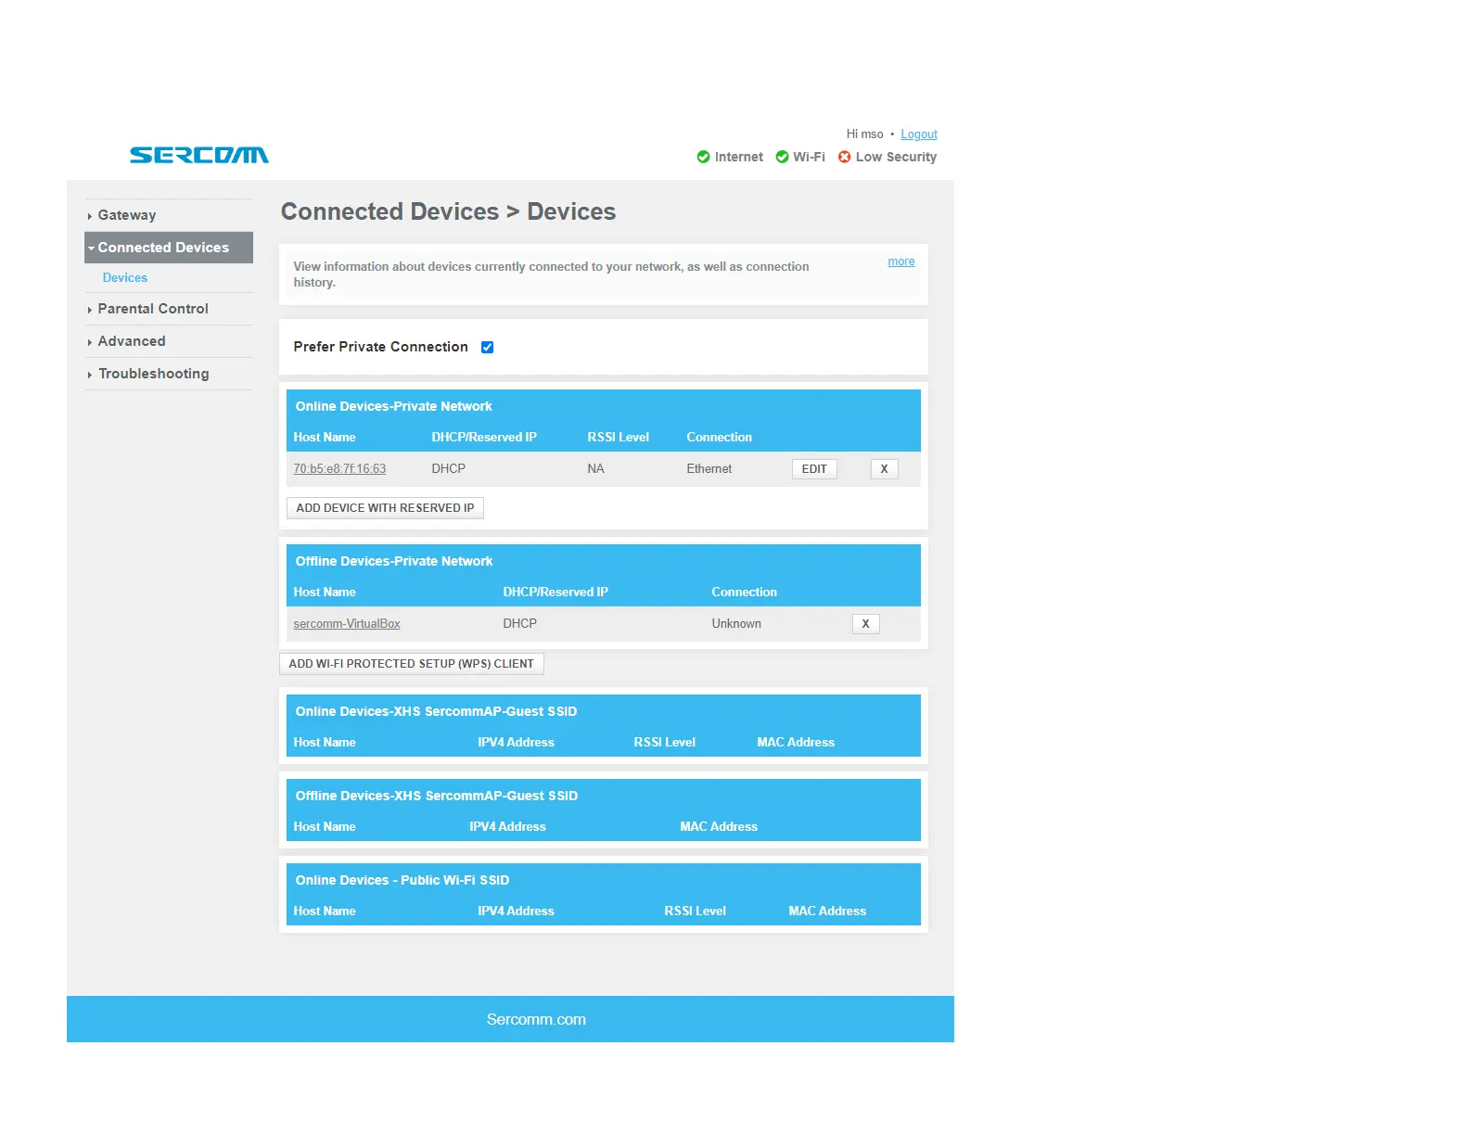The height and width of the screenshot is (1135, 1469).
Task: Remove offline device sercomm-VirtualBox with X
Action: 865,624
